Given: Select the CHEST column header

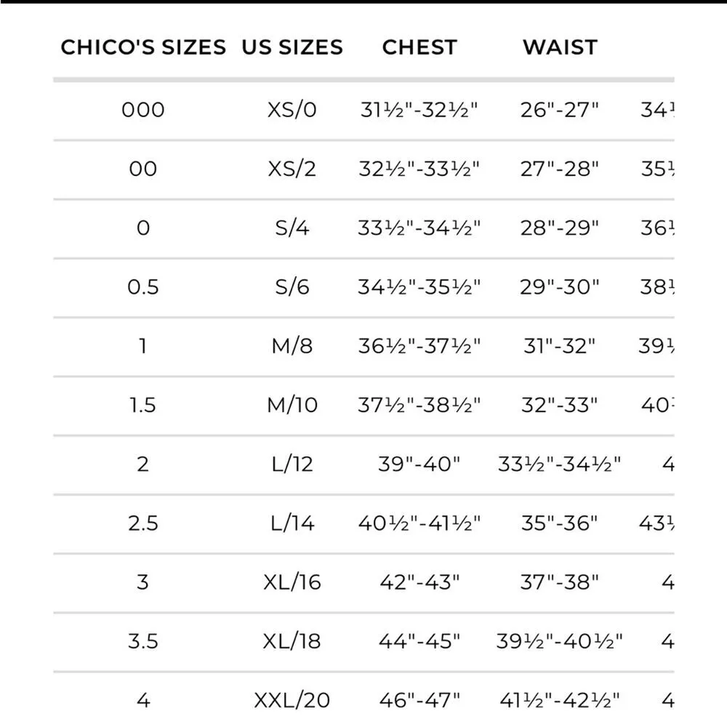Looking at the screenshot, I should click(x=419, y=48).
